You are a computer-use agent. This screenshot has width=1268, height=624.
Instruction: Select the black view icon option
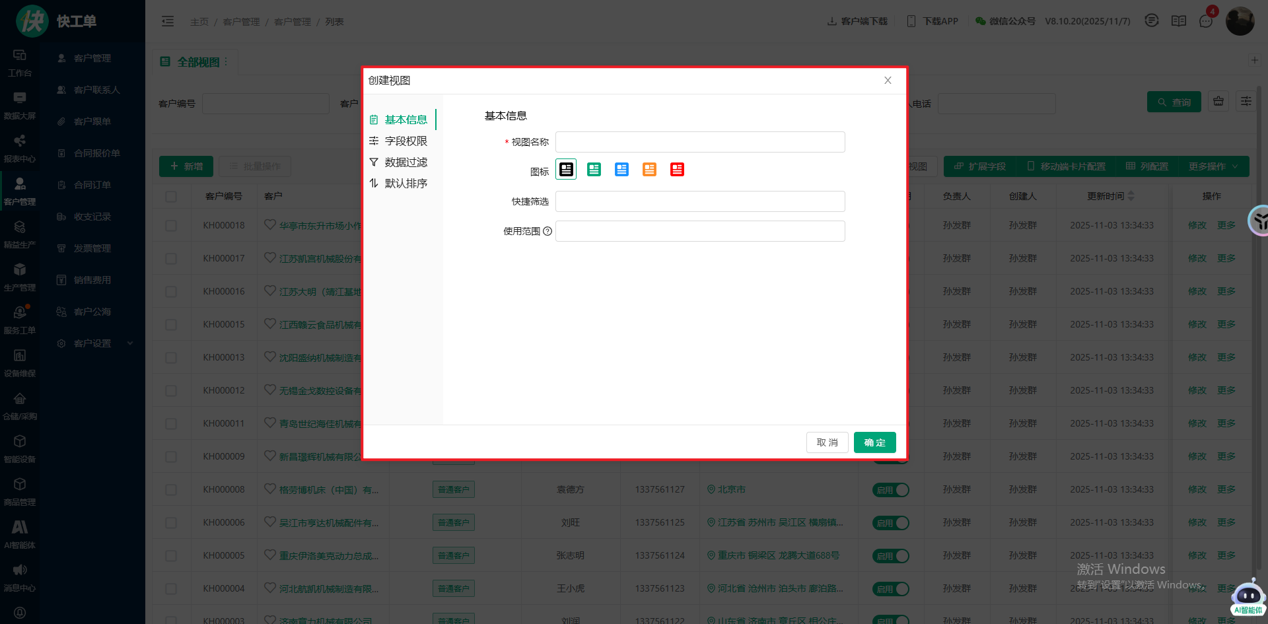(x=566, y=170)
